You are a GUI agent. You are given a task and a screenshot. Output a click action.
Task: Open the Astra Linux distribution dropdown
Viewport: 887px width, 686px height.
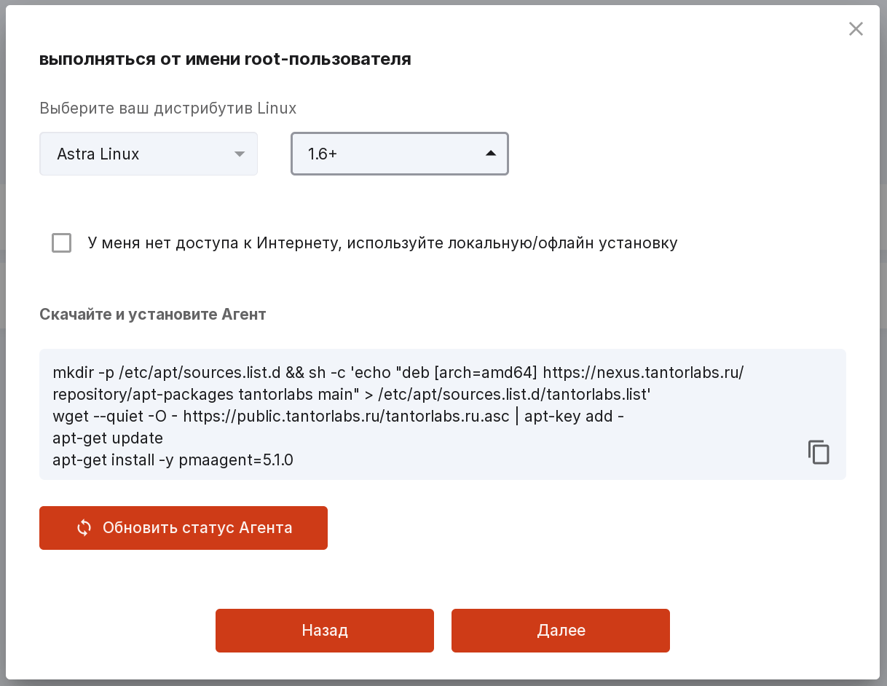[x=149, y=154]
